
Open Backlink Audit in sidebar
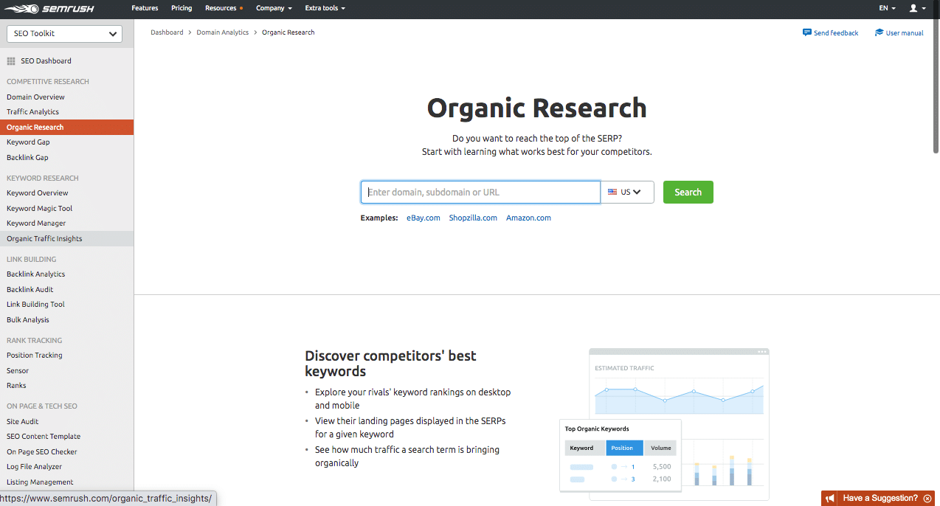[x=30, y=289]
